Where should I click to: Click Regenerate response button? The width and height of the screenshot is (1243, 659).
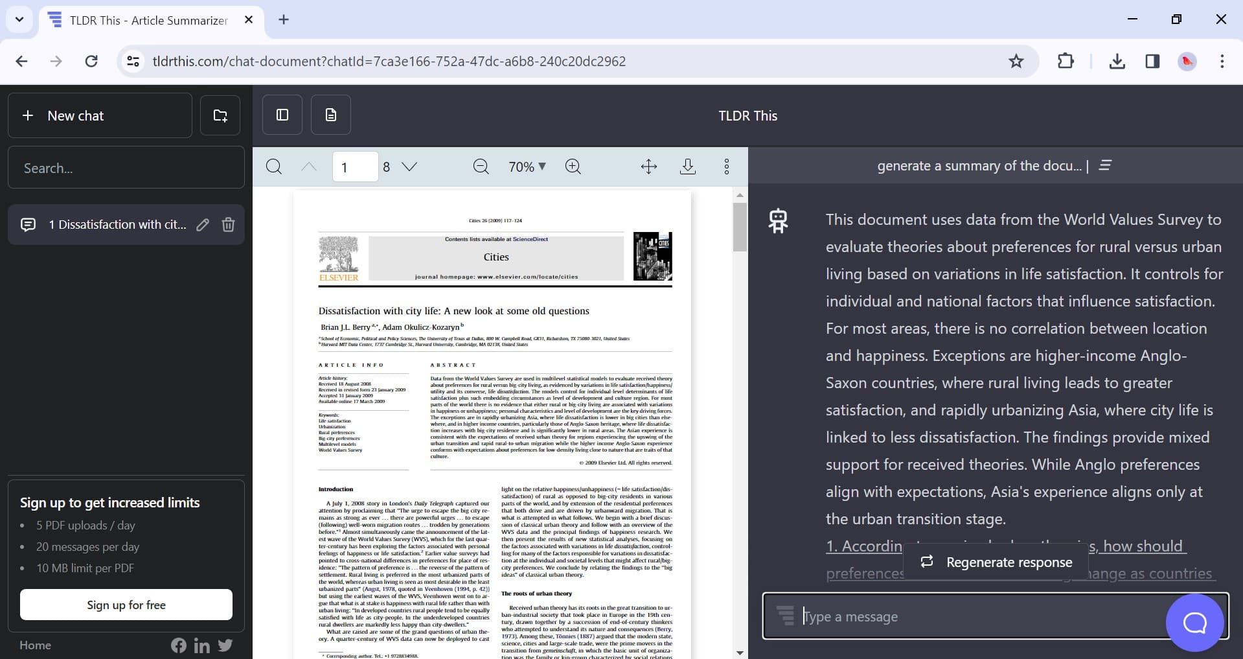click(996, 562)
